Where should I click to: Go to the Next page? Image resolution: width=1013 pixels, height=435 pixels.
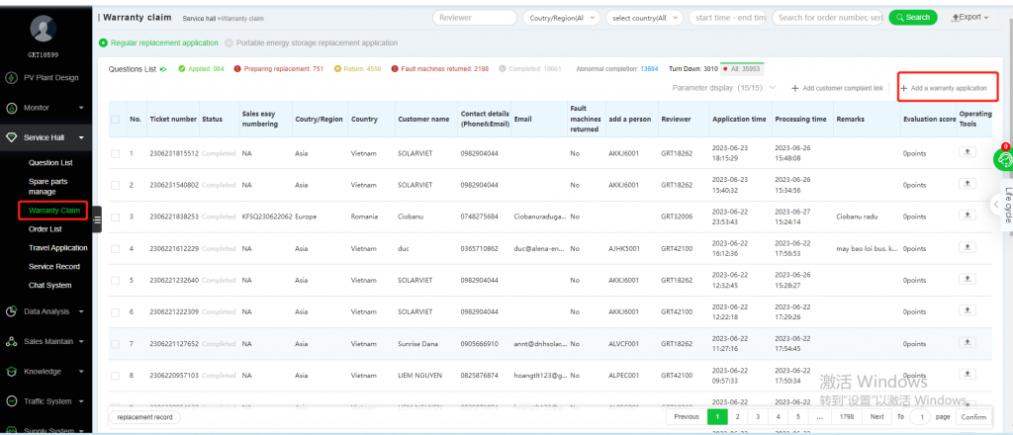click(876, 417)
